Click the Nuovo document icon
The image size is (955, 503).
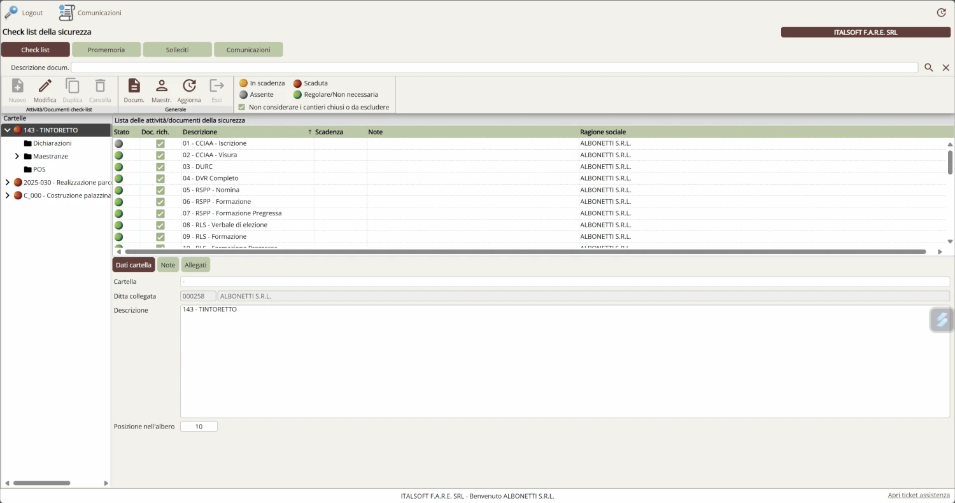(18, 86)
